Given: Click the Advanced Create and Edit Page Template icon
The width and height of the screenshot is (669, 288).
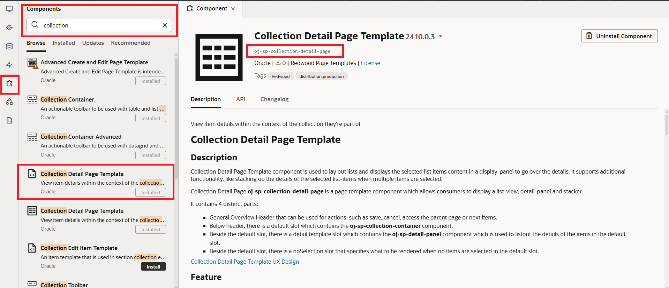Looking at the screenshot, I should (32, 63).
